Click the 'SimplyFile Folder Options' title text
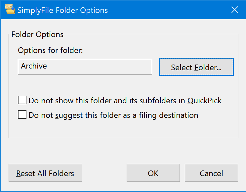 pyautogui.click(x=62, y=10)
